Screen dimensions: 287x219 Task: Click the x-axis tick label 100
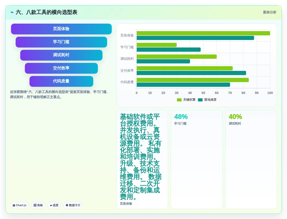(x=270, y=93)
